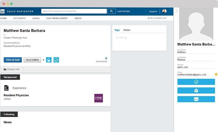
Task: Collapse the side panel with the chevron
Action: tap(177, 11)
